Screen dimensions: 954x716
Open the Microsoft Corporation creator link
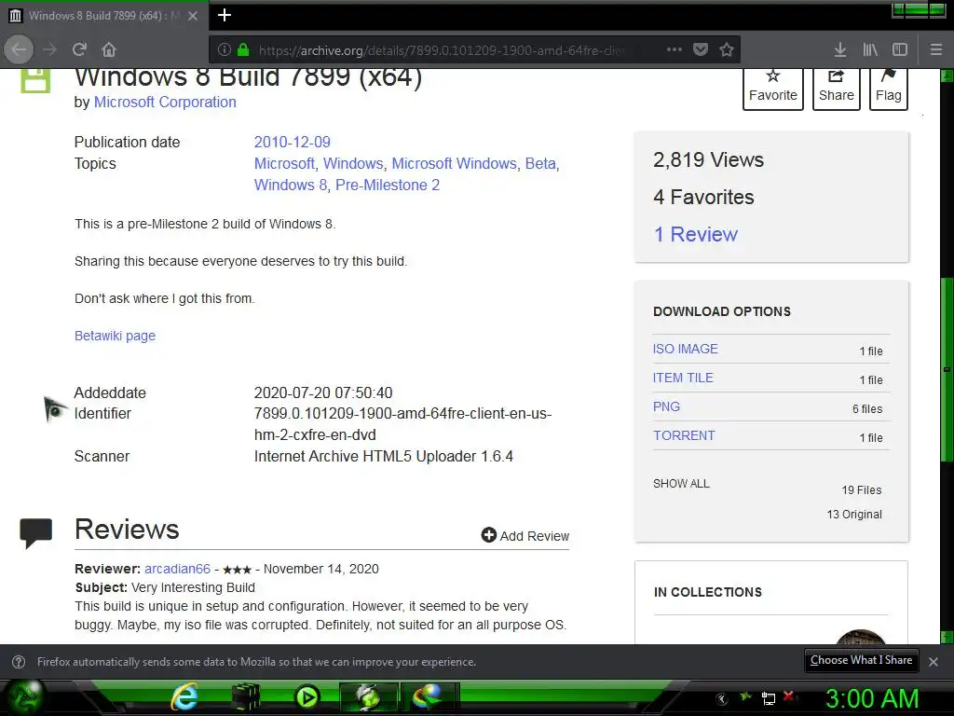pyautogui.click(x=165, y=102)
